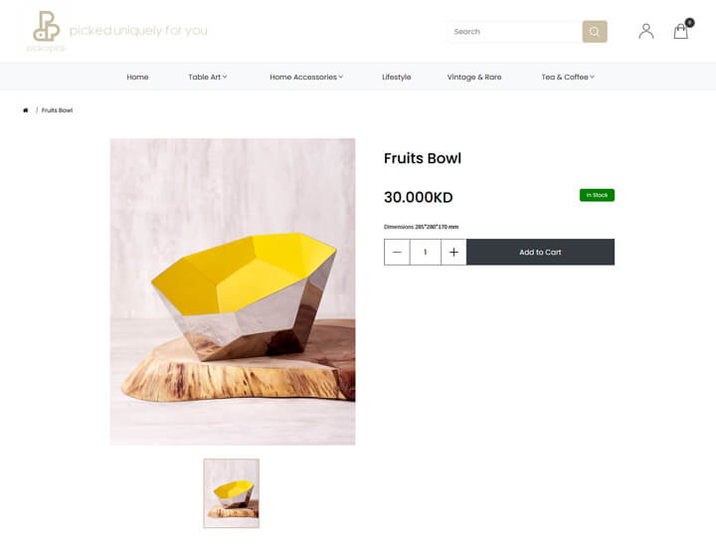Go to the Home menu item
Image resolution: width=716 pixels, height=547 pixels.
[x=137, y=77]
